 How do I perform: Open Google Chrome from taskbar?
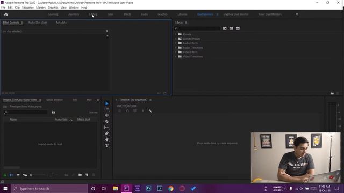(x=171, y=188)
